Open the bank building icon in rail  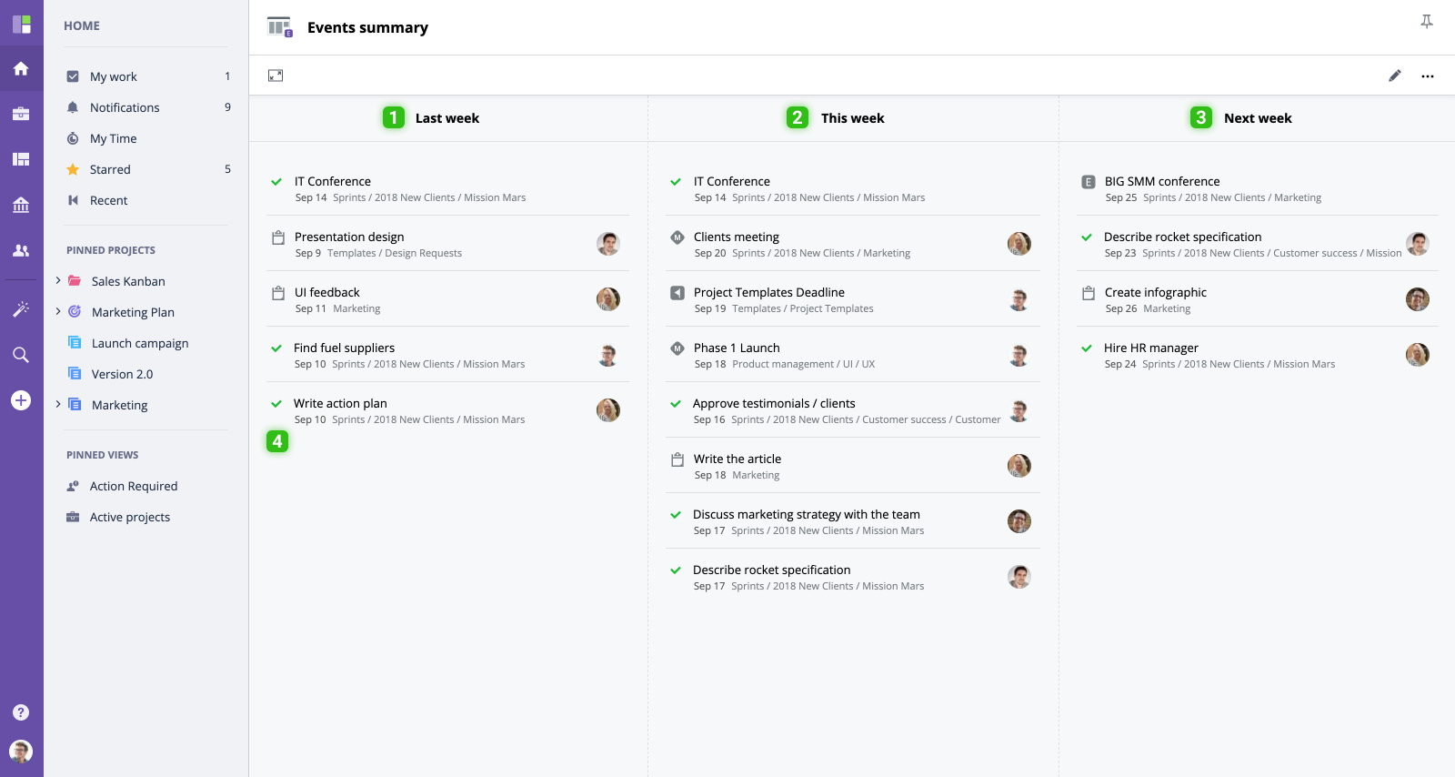pos(21,205)
